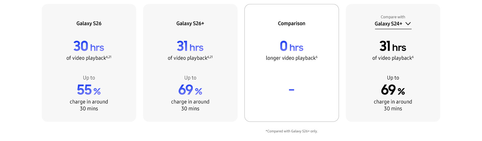Click the 0 hrs comparison value

click(292, 46)
